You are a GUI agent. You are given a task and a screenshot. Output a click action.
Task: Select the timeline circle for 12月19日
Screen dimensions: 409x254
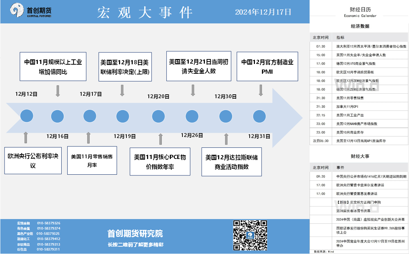[123, 116]
